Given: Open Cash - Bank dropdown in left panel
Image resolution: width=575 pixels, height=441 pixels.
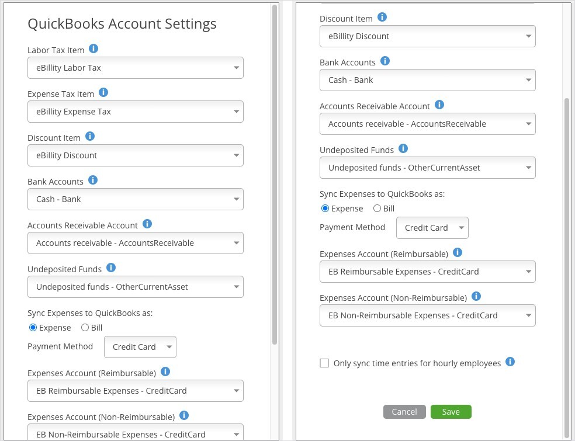Looking at the screenshot, I should pyautogui.click(x=136, y=199).
